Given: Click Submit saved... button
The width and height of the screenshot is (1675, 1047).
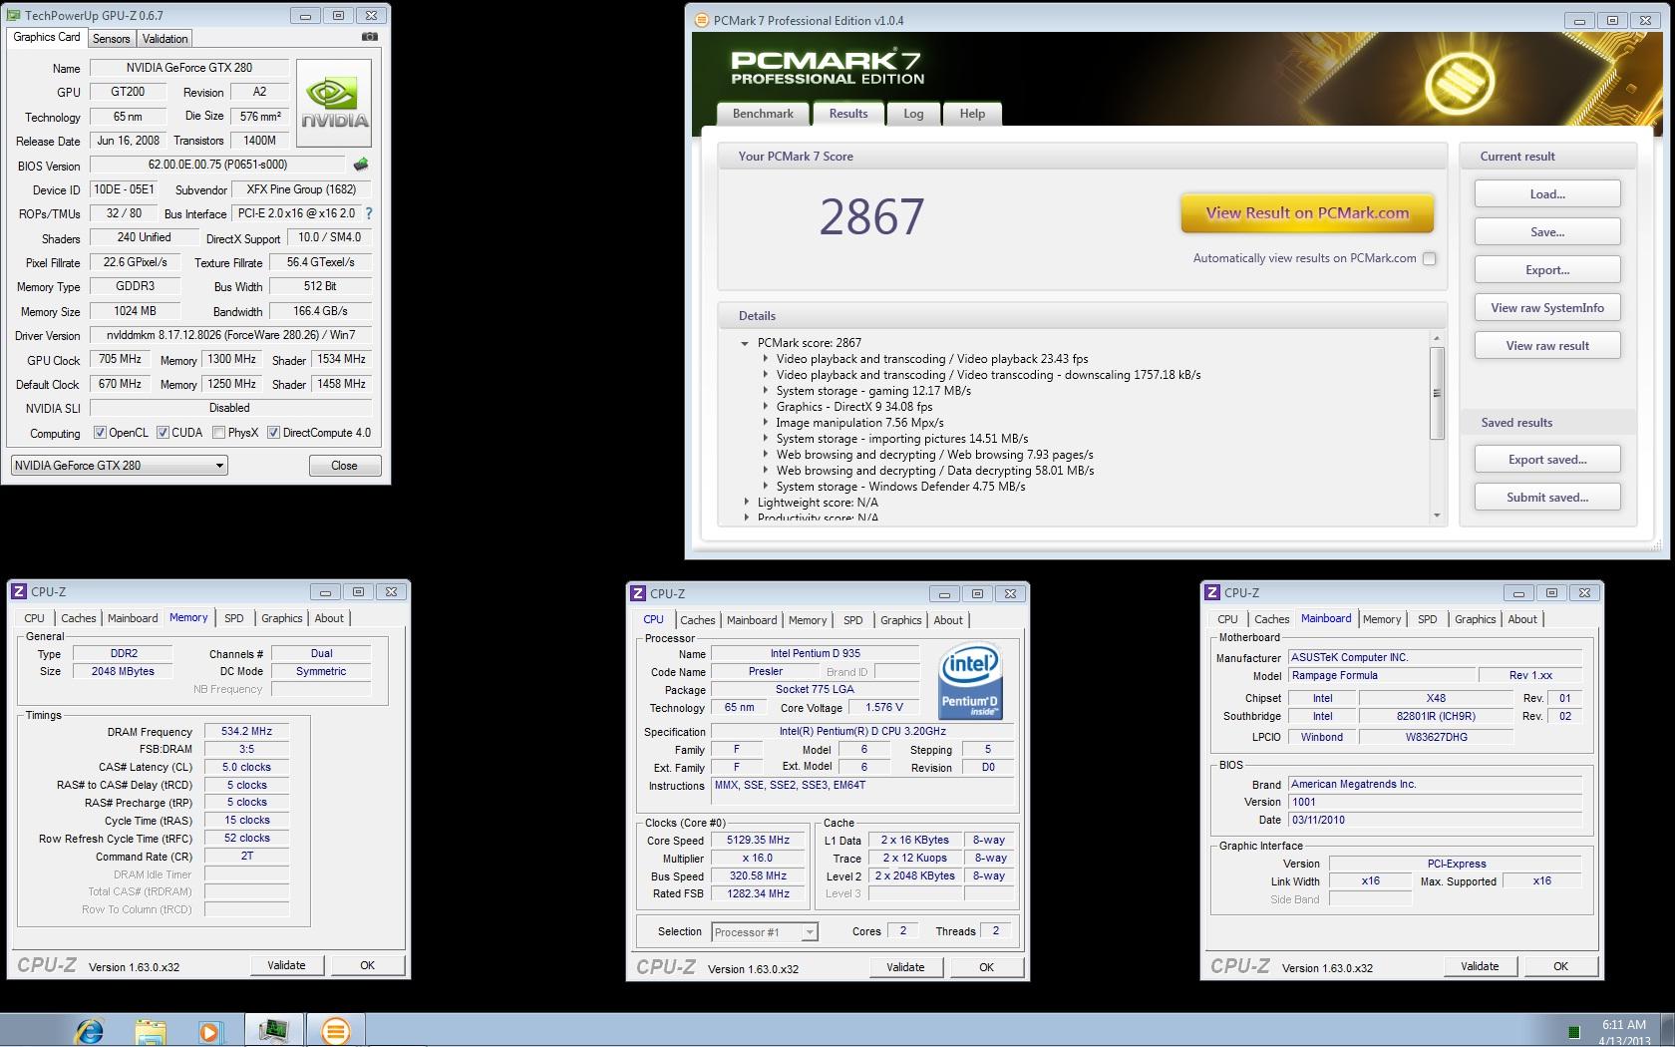Looking at the screenshot, I should 1547,498.
